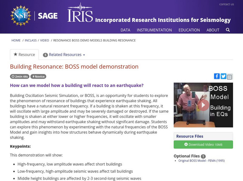Share the page on Facebook
Viewport: 243px width, 181px height.
(x=217, y=76)
